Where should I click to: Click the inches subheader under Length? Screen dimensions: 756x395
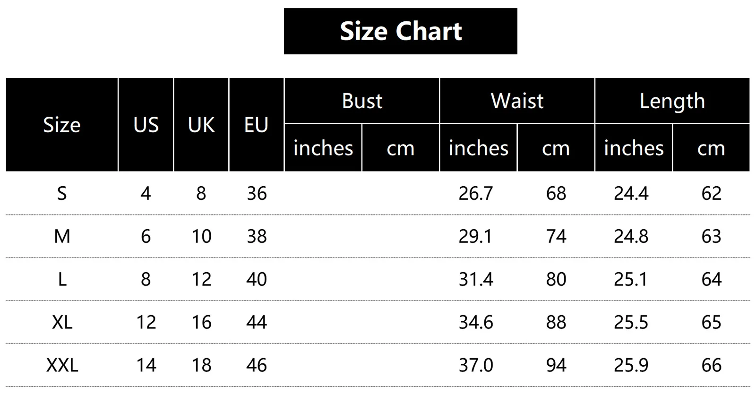[634, 148]
